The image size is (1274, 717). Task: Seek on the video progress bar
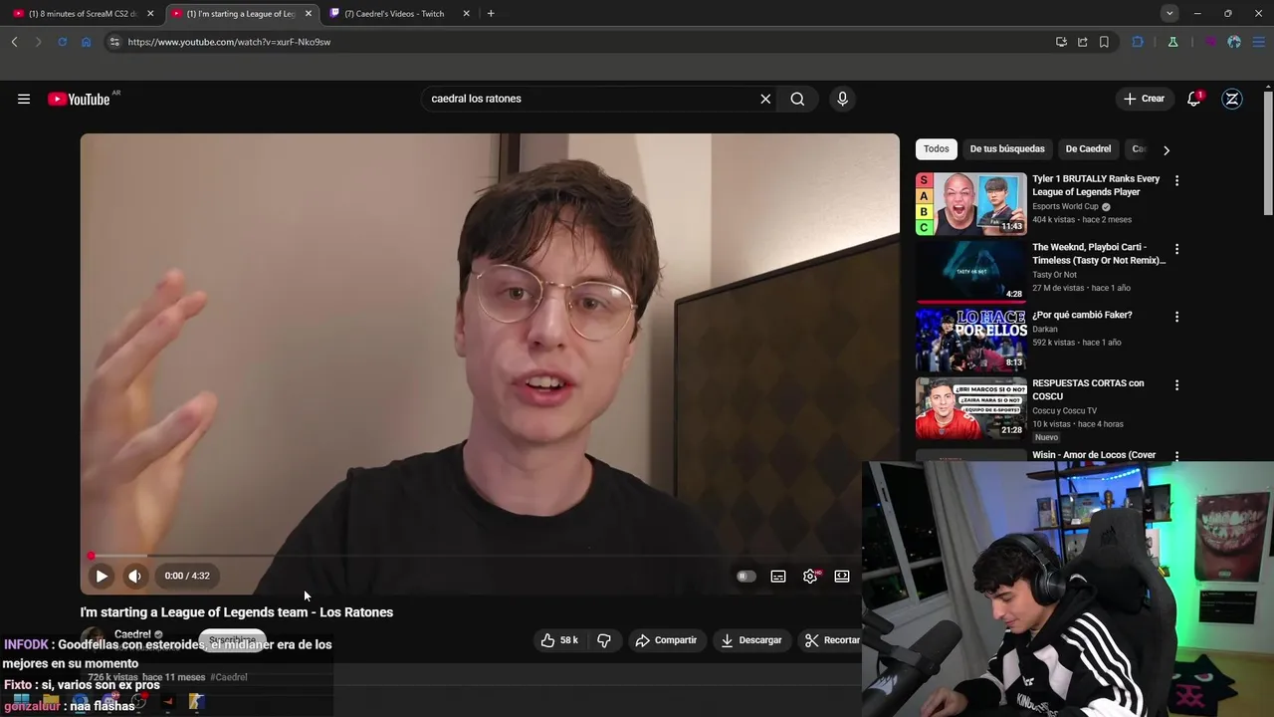(490, 556)
